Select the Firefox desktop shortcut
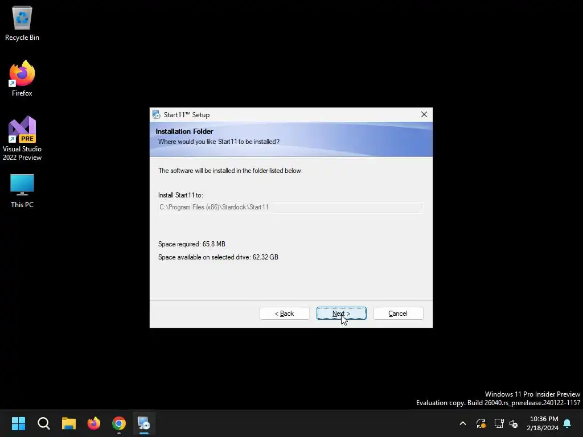 22,79
